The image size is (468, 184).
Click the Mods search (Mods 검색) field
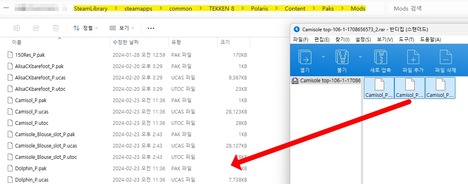427,9
